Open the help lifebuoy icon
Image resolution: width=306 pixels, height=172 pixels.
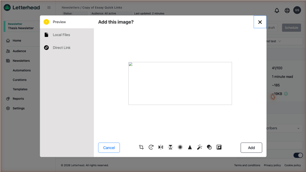(287, 10)
